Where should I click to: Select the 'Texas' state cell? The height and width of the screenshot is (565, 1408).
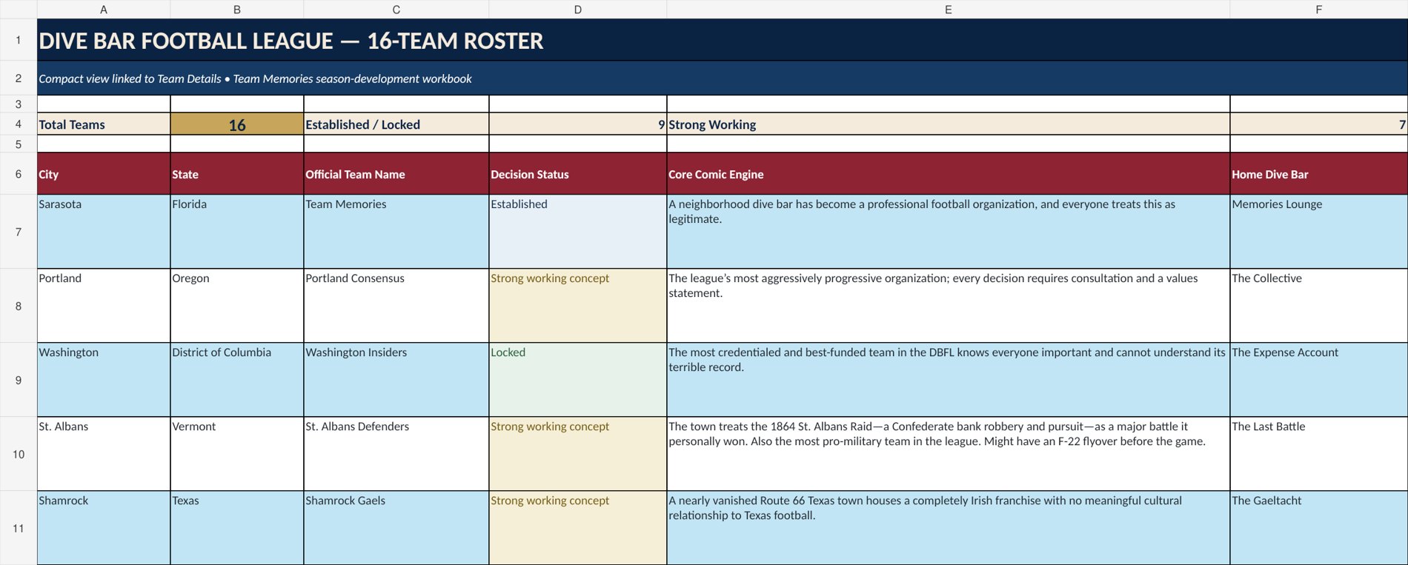point(237,528)
